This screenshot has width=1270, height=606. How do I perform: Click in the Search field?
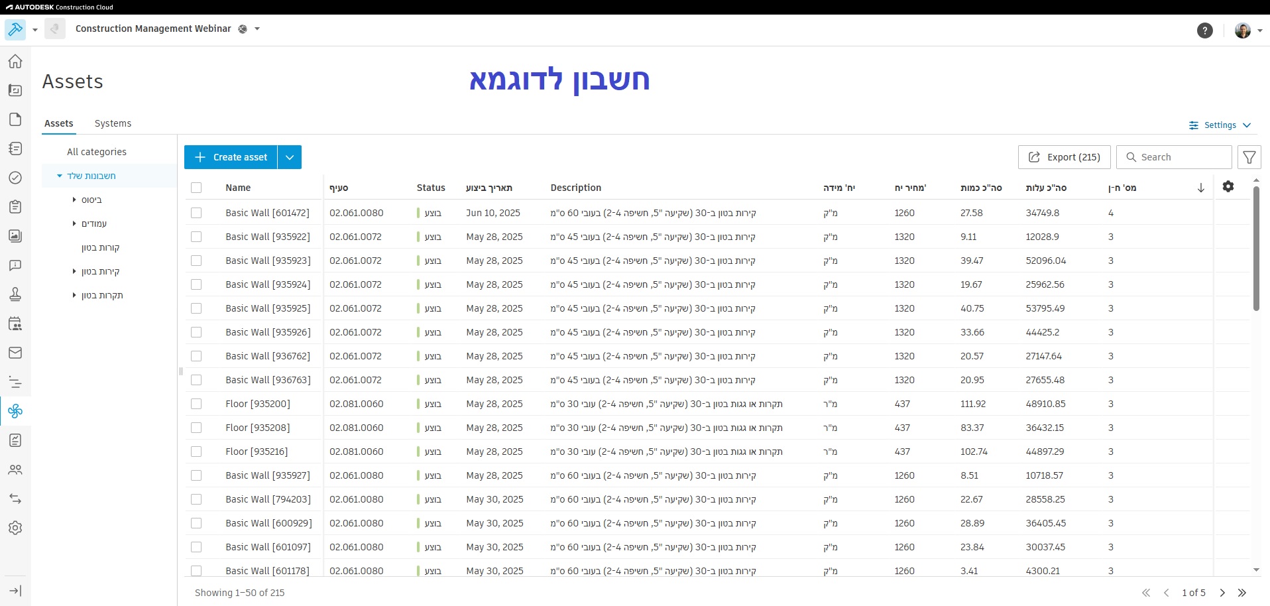(x=1174, y=157)
